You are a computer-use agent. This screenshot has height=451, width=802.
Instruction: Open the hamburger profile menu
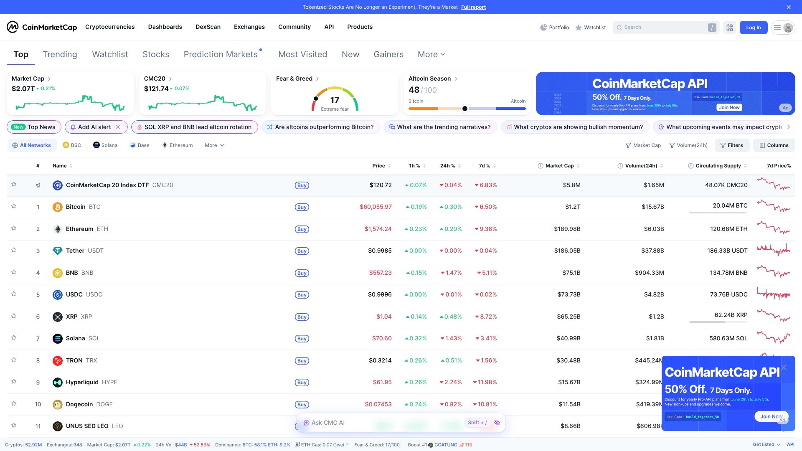(x=783, y=28)
